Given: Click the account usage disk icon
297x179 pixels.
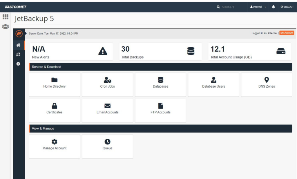Looking at the screenshot, I should pyautogui.click(x=281, y=51).
